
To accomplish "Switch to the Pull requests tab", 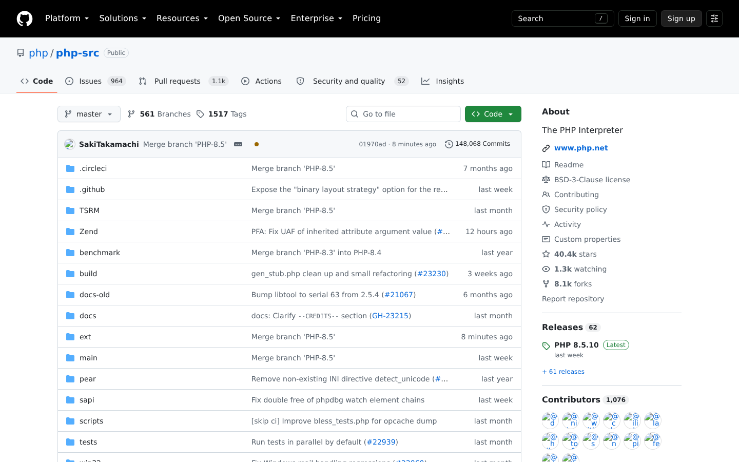I will (x=183, y=81).
